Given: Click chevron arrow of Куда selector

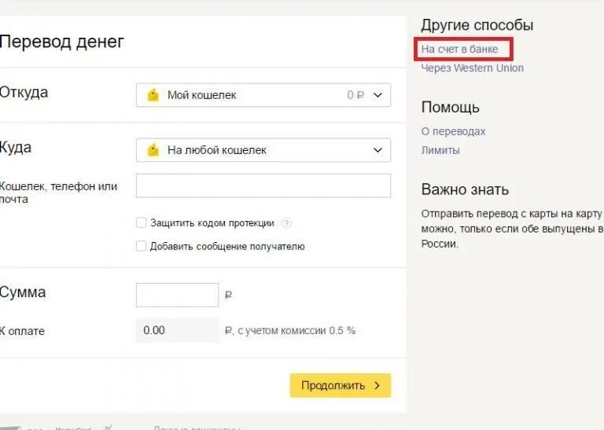Looking at the screenshot, I should tap(377, 149).
